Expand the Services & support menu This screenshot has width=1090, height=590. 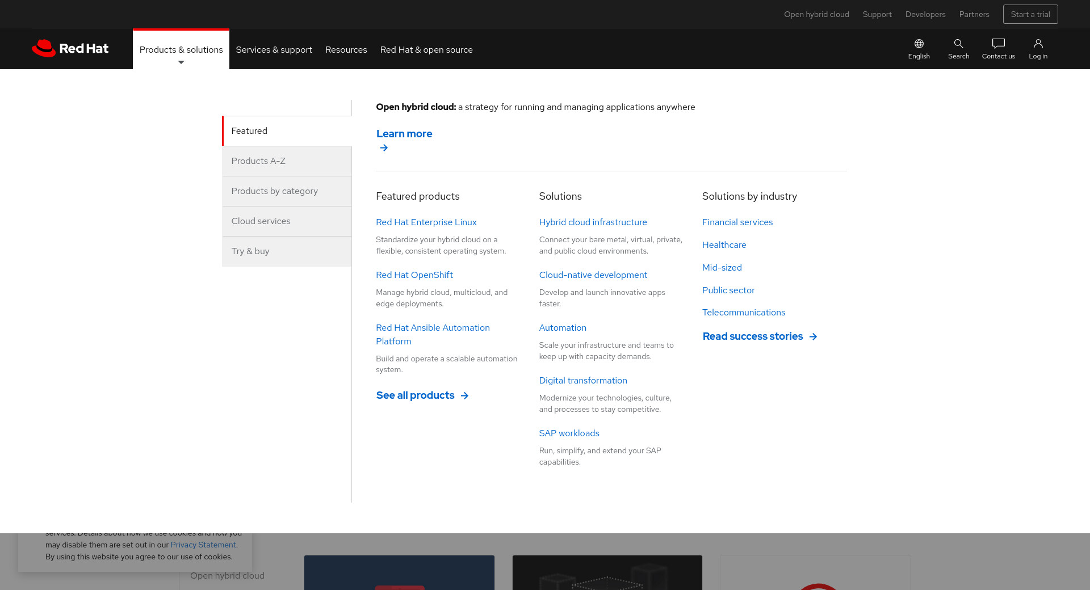pos(274,50)
